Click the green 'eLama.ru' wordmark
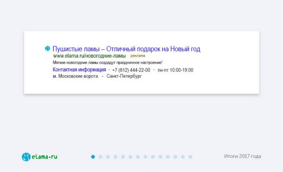The height and width of the screenshot is (172, 283). [44, 157]
